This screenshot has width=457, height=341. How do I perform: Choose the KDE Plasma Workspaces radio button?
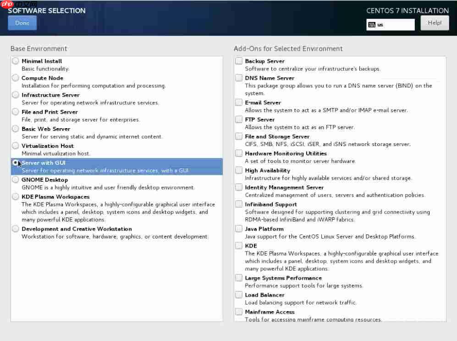(x=16, y=196)
